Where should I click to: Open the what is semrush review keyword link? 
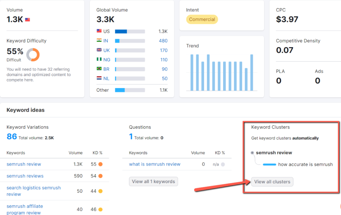(155, 164)
